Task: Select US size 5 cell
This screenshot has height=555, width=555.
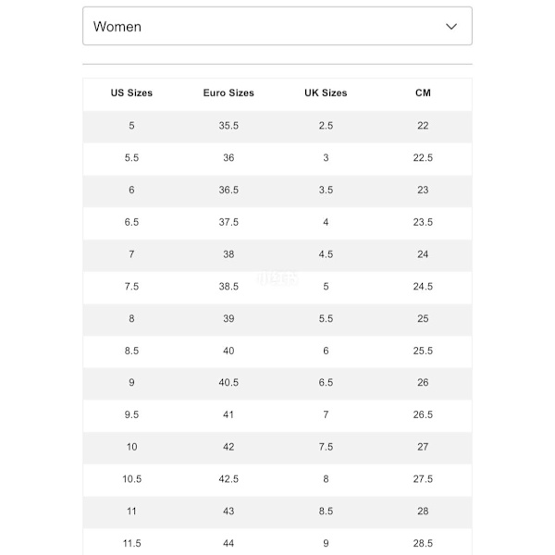Action: (x=131, y=126)
